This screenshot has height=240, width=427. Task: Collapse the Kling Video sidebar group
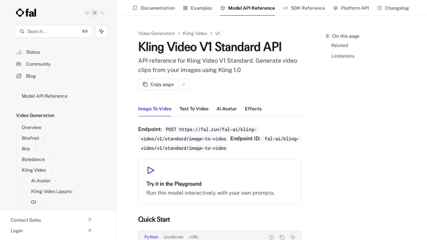point(37,170)
